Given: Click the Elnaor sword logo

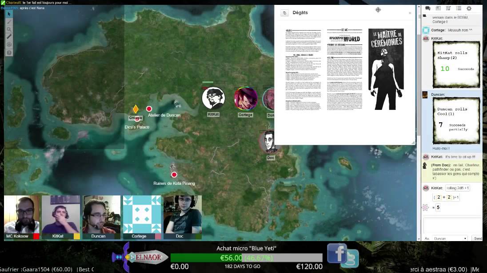Looking at the screenshot, I should click(140, 257).
